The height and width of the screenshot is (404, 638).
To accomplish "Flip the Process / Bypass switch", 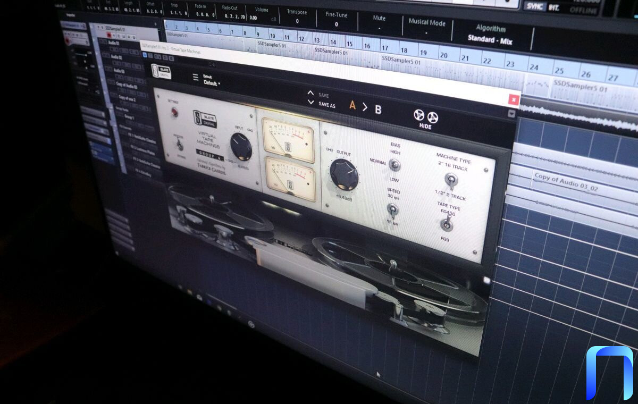I will pyautogui.click(x=180, y=144).
